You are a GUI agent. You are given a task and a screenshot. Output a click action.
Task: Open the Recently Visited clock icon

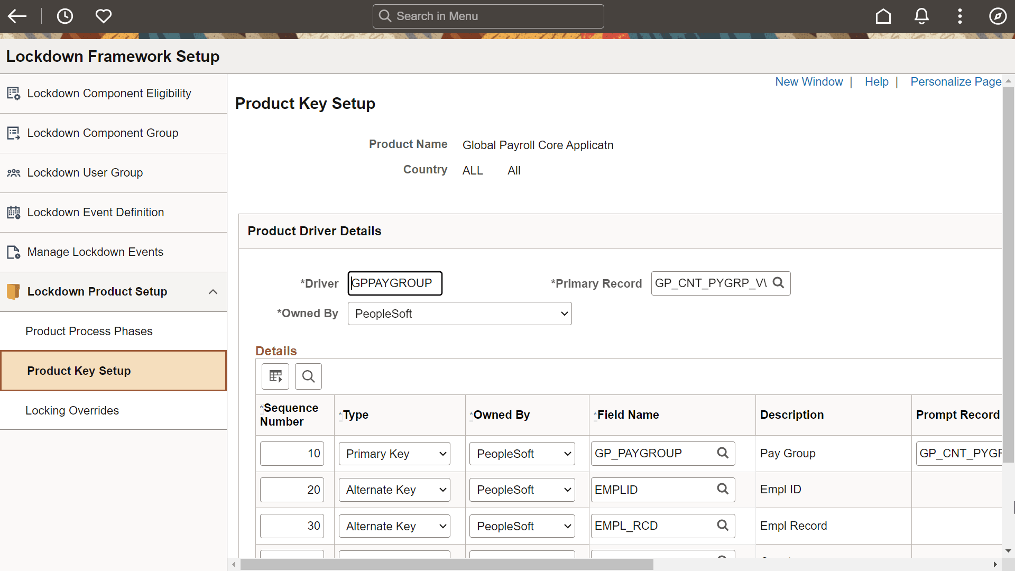click(x=65, y=16)
